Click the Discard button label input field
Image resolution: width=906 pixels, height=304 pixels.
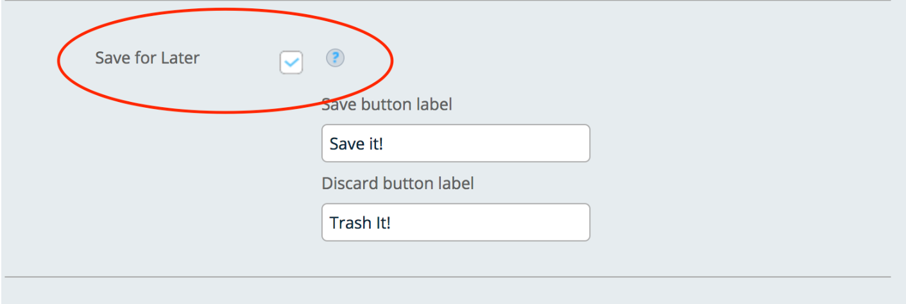pyautogui.click(x=455, y=223)
